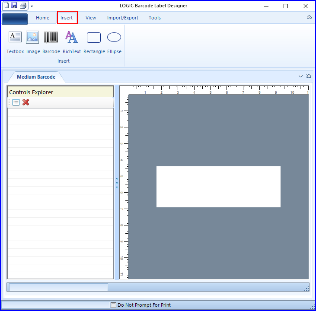Click the Print icon in quick access toolbar

[x=23, y=6]
